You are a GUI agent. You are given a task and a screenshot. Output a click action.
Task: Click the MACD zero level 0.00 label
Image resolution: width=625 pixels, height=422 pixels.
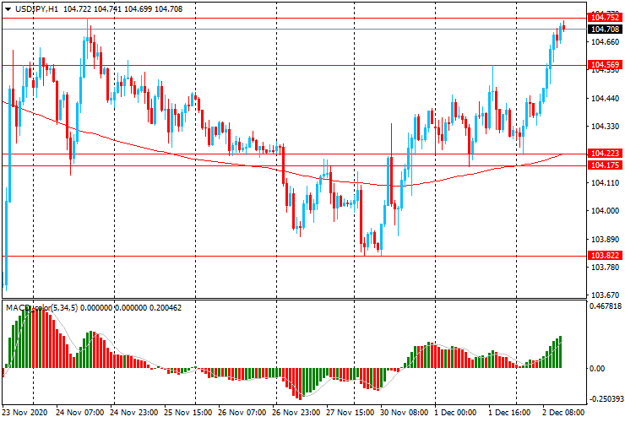596,369
